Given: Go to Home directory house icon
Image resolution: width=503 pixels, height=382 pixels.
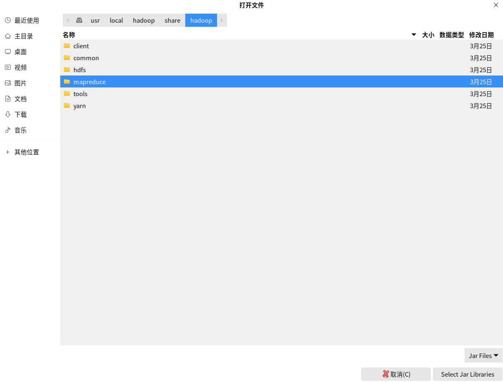Looking at the screenshot, I should click(8, 36).
